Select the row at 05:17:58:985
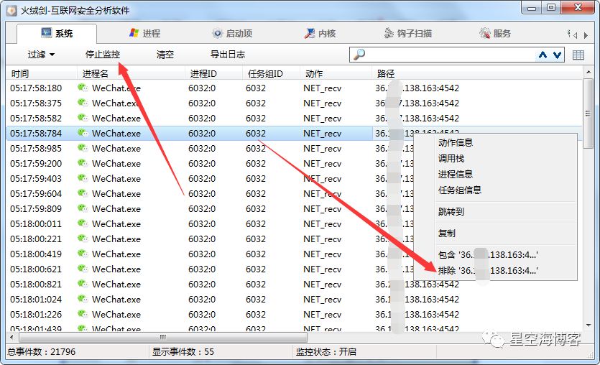 [x=294, y=149]
